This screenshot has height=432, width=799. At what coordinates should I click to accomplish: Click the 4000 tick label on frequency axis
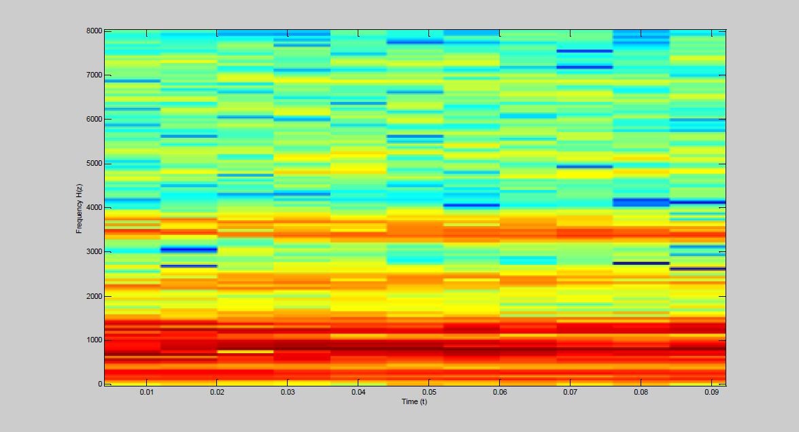pyautogui.click(x=94, y=208)
